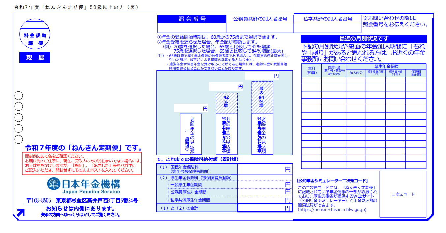Click the 日本年金機構 organization name
Image resolution: width=446 pixels, height=233 pixels.
(91, 183)
